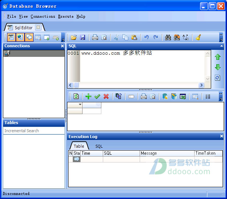Expand left toolbar overflow options
This screenshot has width=227, height=199.
point(63,37)
